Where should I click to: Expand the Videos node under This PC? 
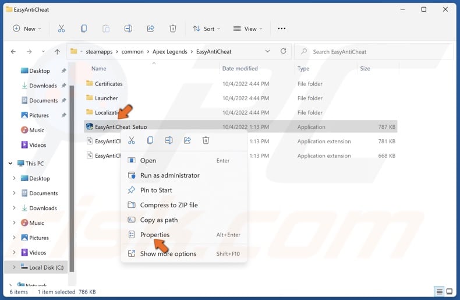(14, 252)
